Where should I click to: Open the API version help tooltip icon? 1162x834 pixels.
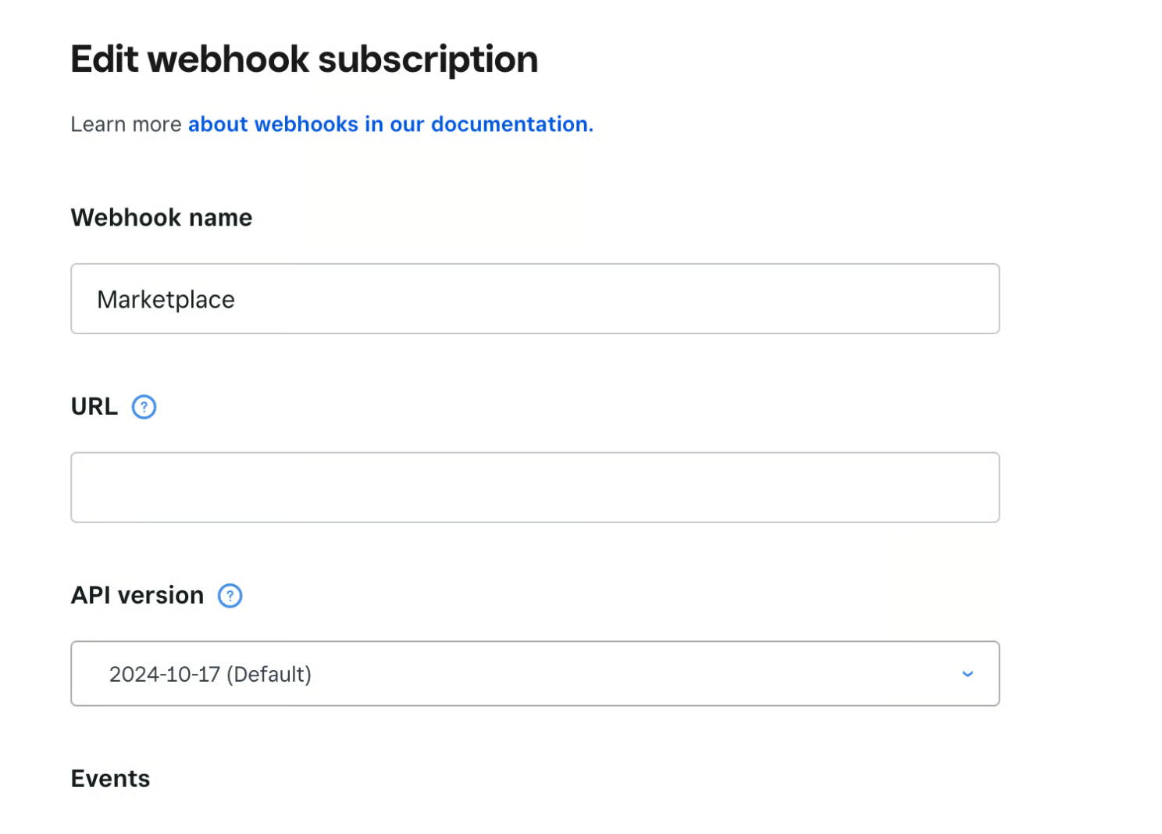[x=230, y=596]
